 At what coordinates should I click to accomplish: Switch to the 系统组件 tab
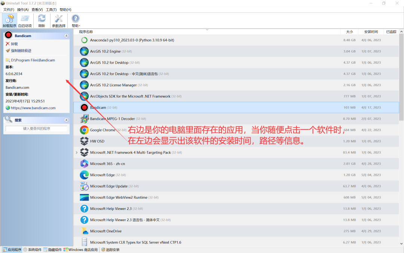coord(33,250)
